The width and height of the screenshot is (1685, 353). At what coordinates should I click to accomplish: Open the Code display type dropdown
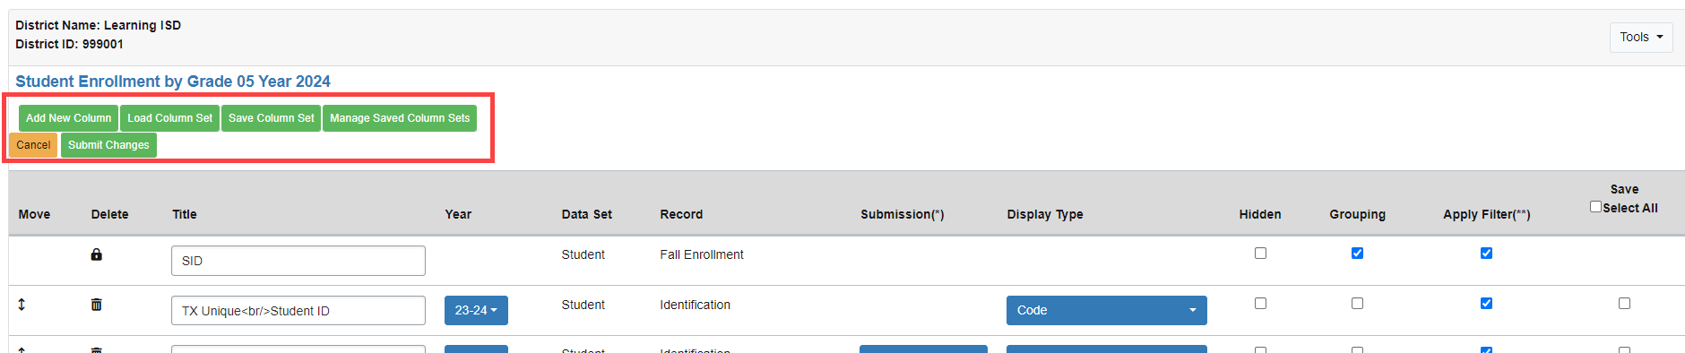pyautogui.click(x=1106, y=310)
